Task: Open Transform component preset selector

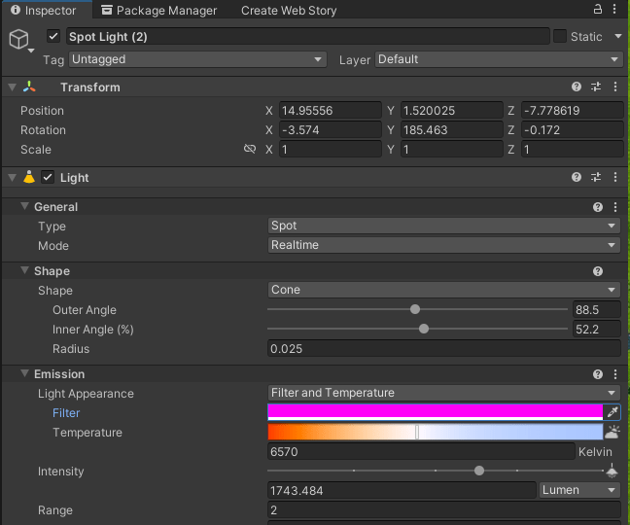Action: pos(596,87)
